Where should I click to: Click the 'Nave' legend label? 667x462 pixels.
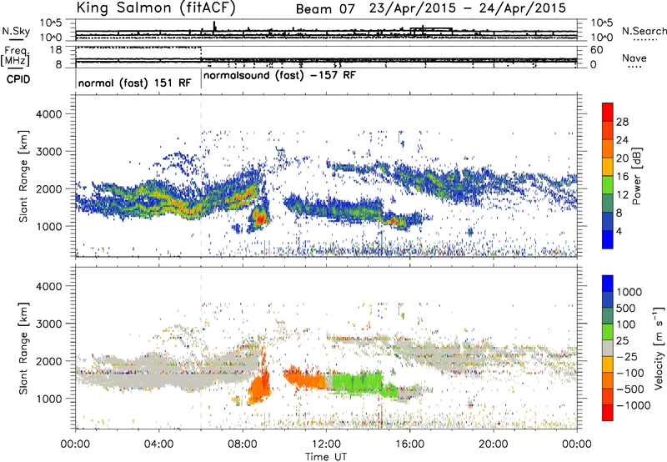[634, 58]
